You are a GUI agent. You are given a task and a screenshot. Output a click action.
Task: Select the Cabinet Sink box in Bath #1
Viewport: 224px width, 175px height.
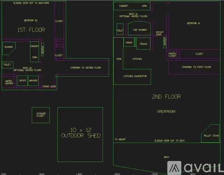click(x=132, y=6)
